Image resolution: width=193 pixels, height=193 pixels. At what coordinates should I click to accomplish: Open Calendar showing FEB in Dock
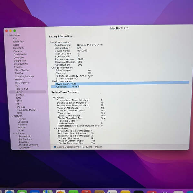[86, 191]
